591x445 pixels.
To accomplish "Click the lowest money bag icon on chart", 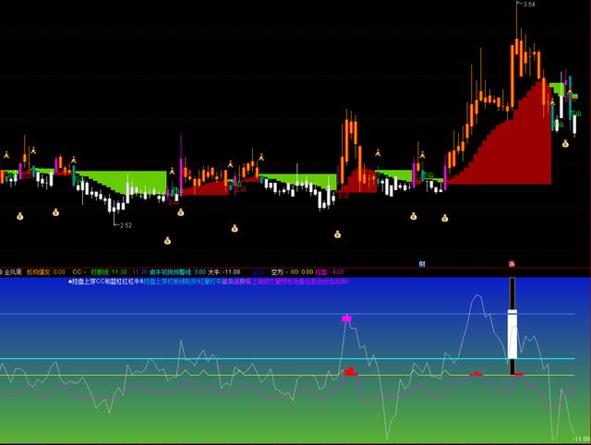I will click(167, 240).
